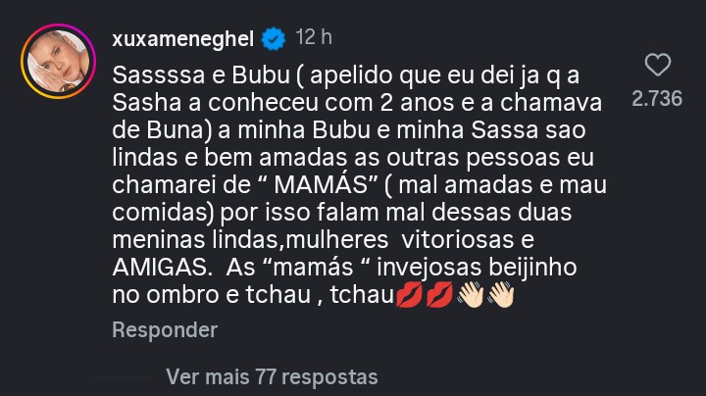
Task: Click the last waving hand emoji
Action: click(502, 294)
